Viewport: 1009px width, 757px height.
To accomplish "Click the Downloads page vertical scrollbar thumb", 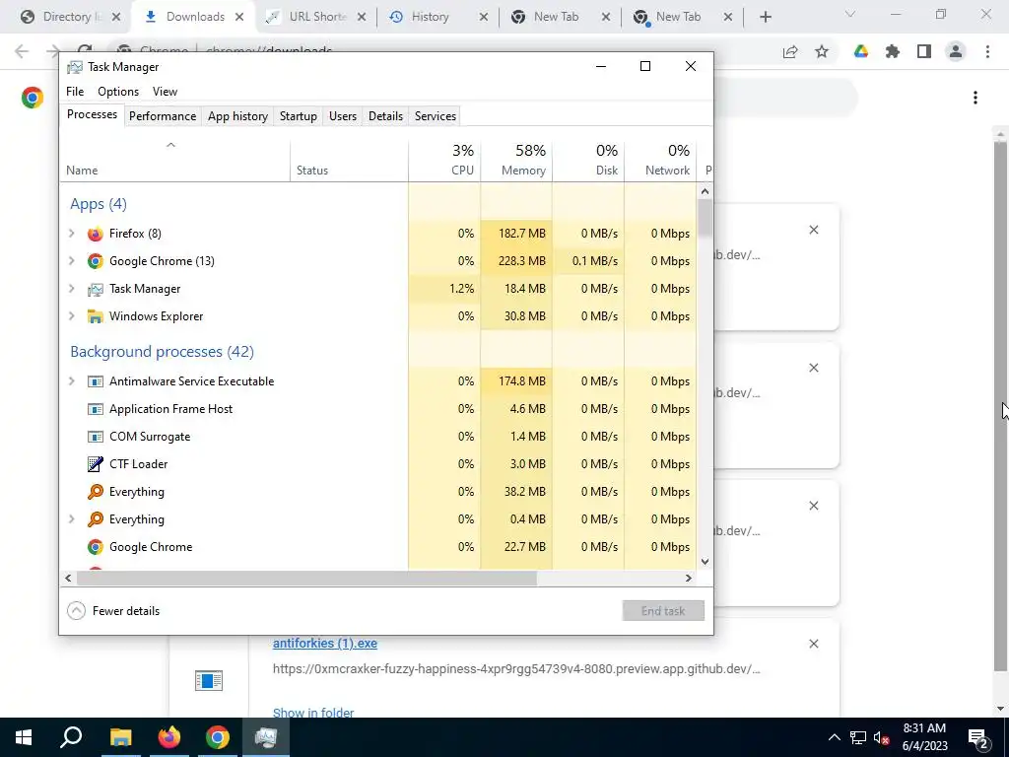I will 1000,407.
